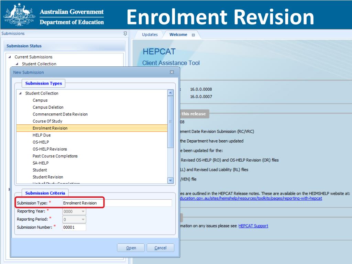
Task: Open the Reporting Period dropdown
Action: 83,220
